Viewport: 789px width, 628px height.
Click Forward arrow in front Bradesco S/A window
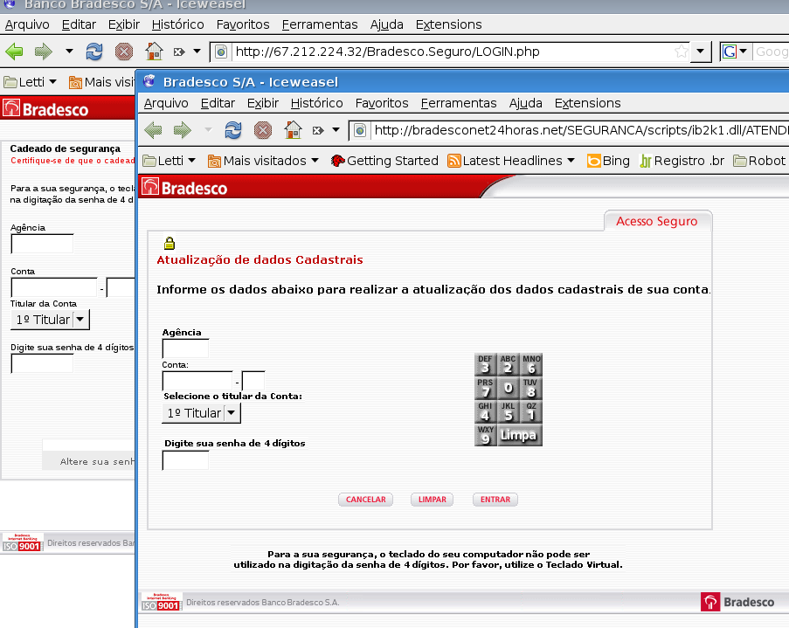pos(183,130)
